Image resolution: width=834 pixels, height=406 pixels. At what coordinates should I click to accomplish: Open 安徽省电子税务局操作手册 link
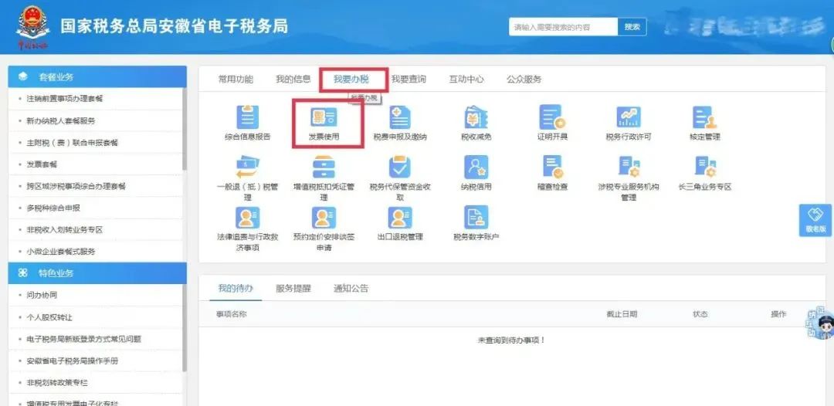click(73, 360)
